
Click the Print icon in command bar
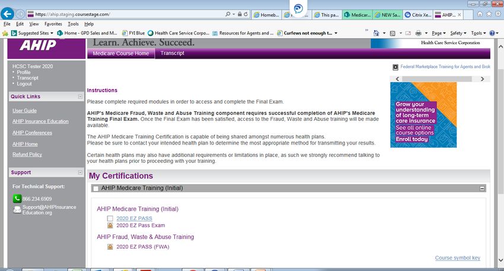pyautogui.click(x=418, y=33)
